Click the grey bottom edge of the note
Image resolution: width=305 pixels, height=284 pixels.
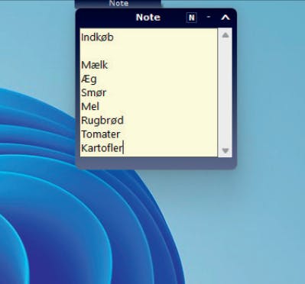[156, 163]
